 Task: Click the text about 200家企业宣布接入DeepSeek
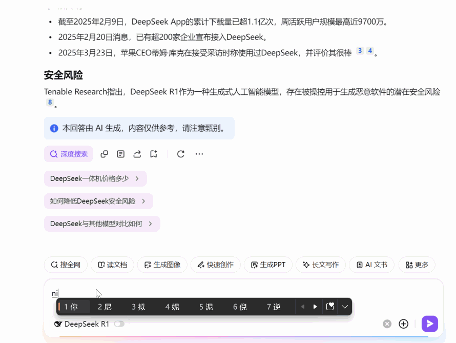tap(162, 37)
